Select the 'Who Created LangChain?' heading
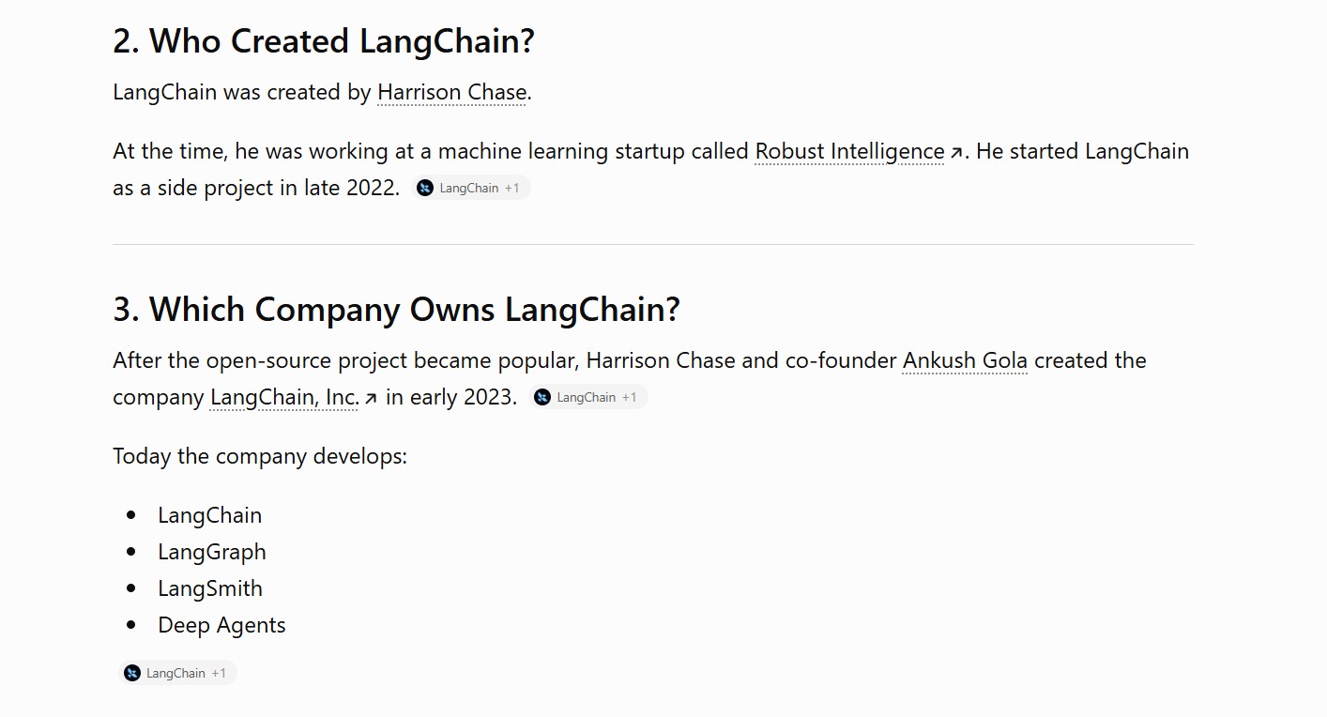This screenshot has width=1327, height=717. [x=324, y=41]
